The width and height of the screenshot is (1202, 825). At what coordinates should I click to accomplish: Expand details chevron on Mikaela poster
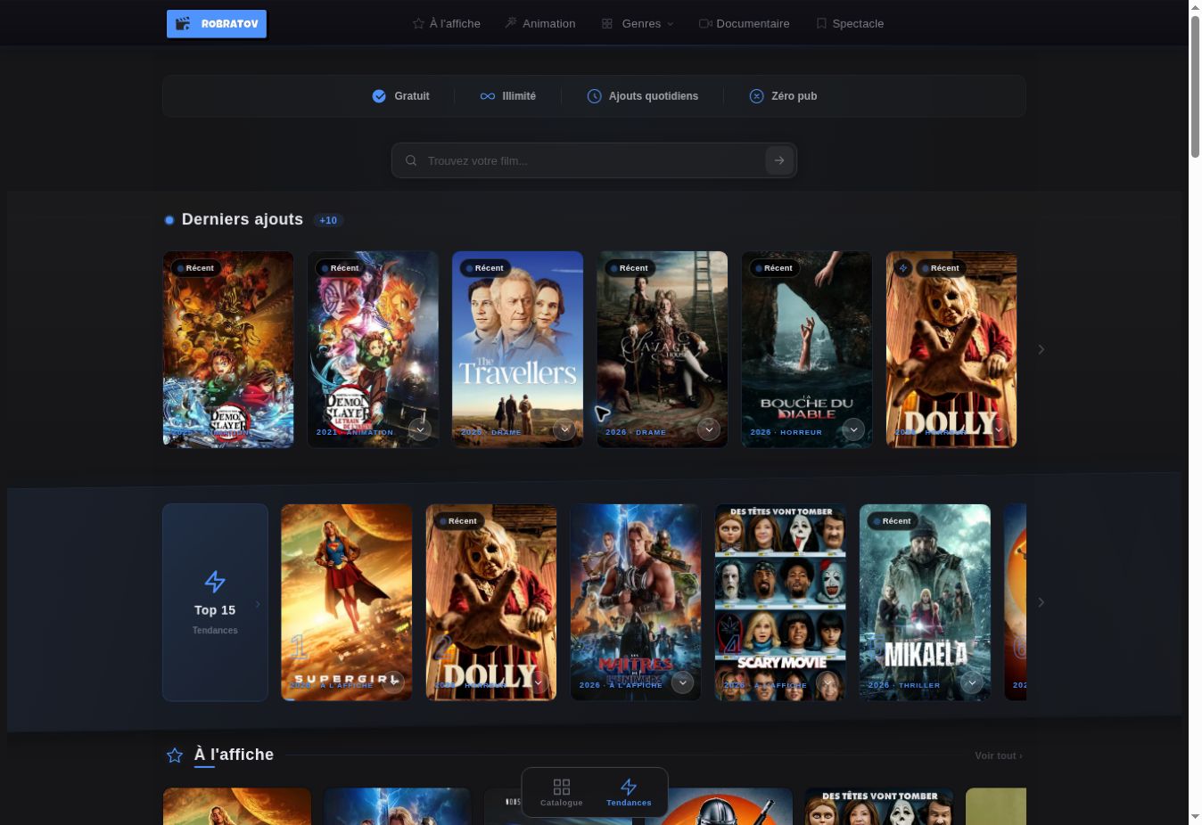(x=972, y=682)
